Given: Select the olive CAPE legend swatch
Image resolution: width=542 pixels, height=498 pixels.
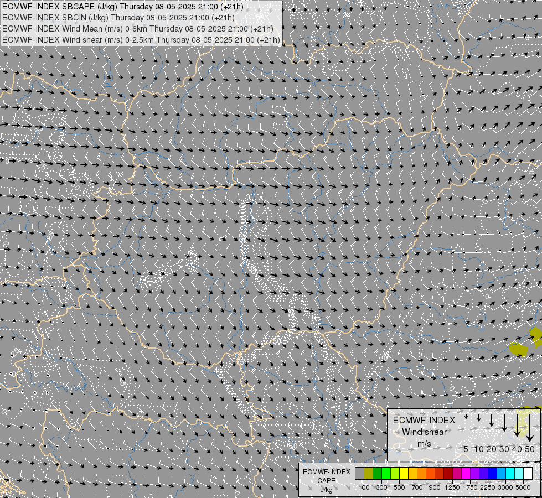Looking at the screenshot, I should click(x=369, y=473).
